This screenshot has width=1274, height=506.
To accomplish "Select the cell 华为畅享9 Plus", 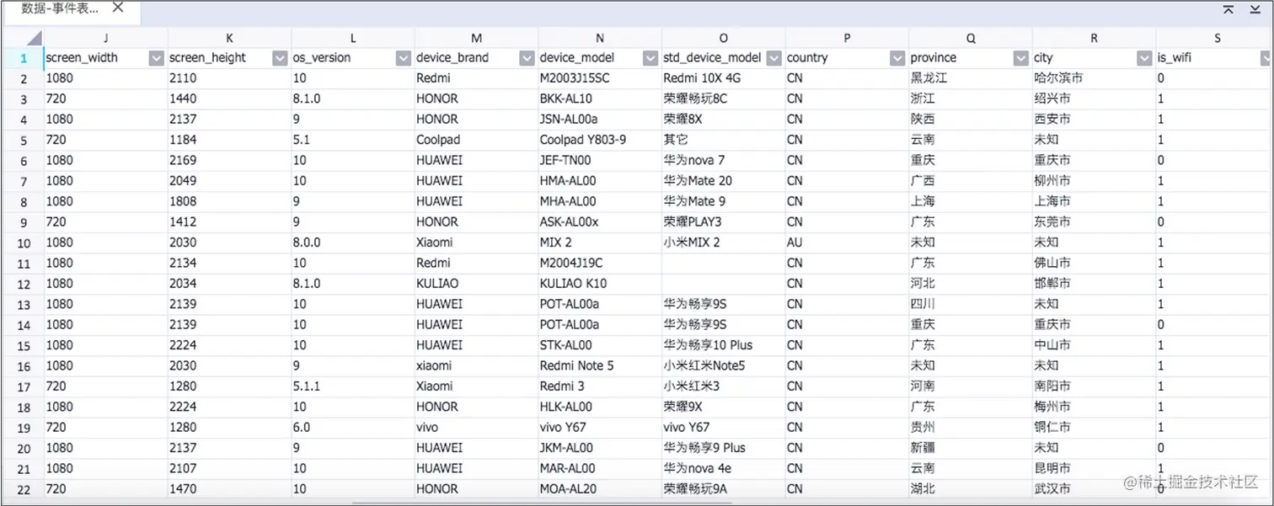I will click(x=724, y=448).
